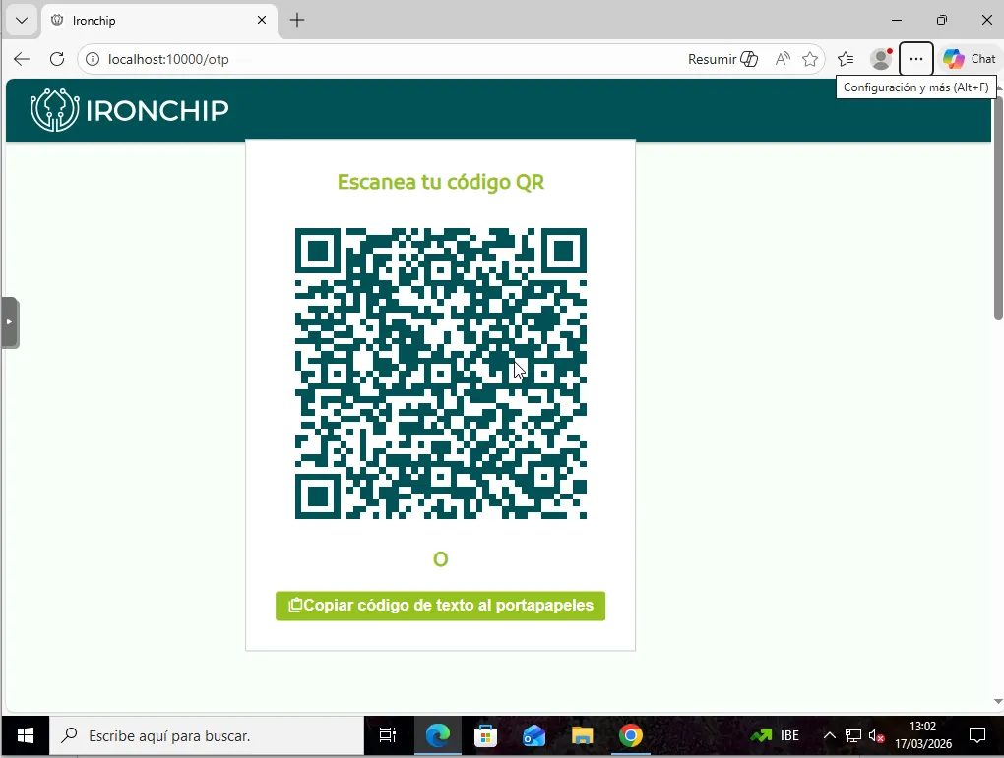This screenshot has height=758, width=1004.
Task: Copy text code to clipboard button
Action: pos(441,605)
